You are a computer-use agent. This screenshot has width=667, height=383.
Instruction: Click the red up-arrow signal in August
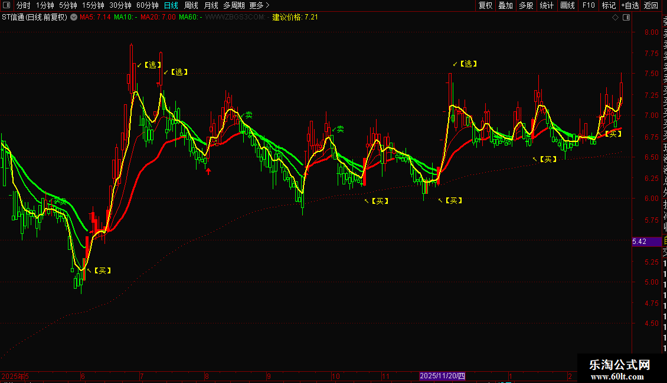click(208, 171)
